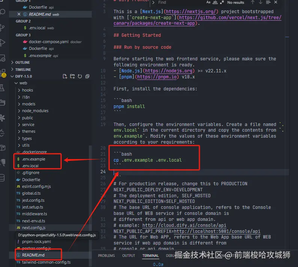The height and width of the screenshot is (267, 298).
Task: Open eslint.config.mjs file
Action: coord(36,186)
